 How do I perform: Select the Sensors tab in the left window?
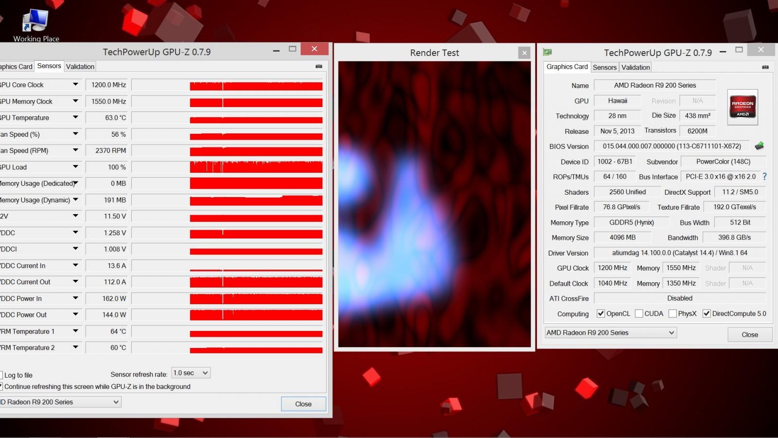[x=49, y=66]
